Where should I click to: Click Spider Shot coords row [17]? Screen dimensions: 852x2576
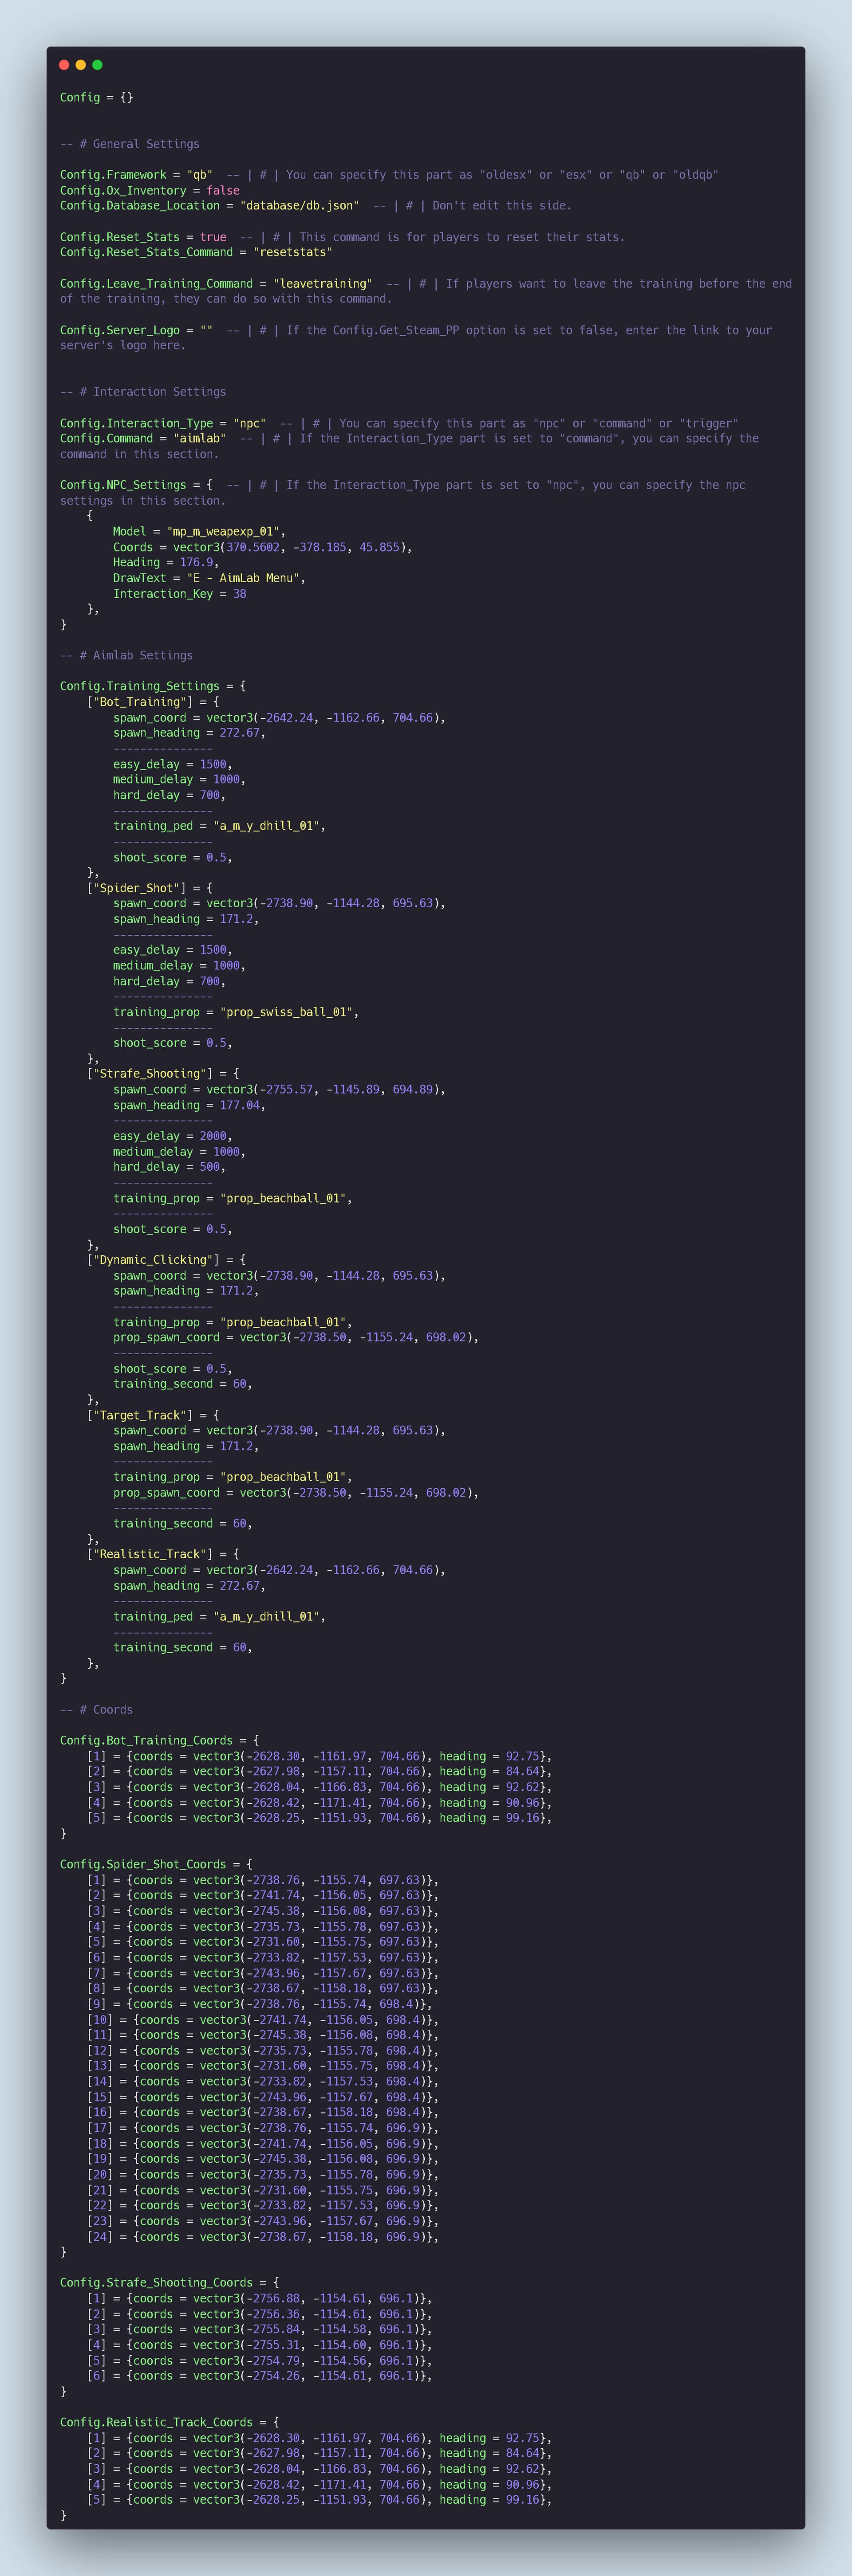[262, 2128]
